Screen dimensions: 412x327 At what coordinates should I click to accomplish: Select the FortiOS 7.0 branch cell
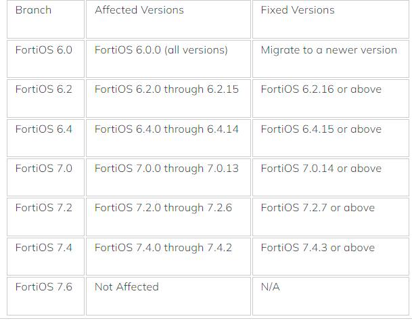(x=45, y=177)
